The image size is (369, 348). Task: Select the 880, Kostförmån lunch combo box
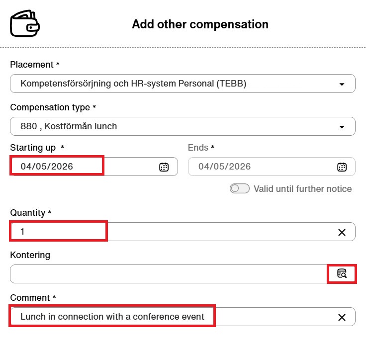(183, 126)
